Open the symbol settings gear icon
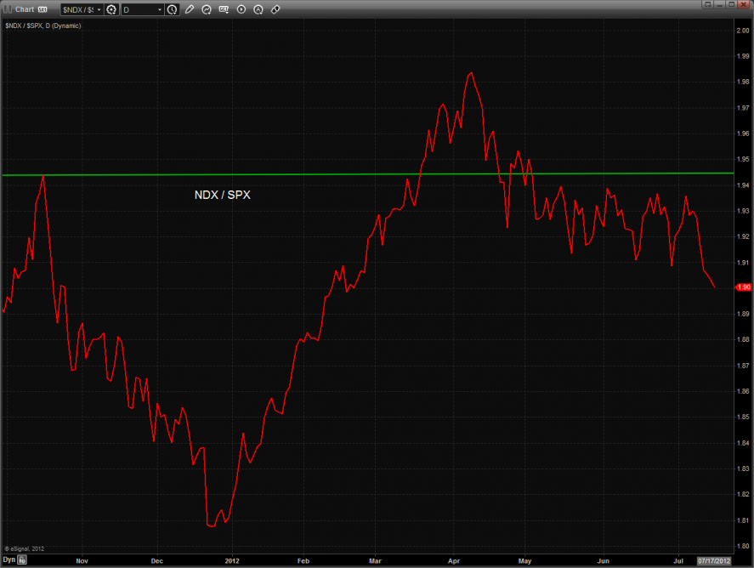Image resolution: width=754 pixels, height=568 pixels. click(111, 9)
